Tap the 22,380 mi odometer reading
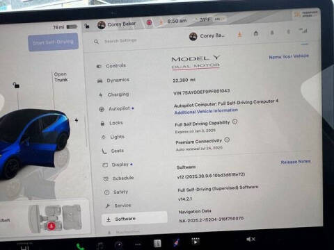This screenshot has height=250, width=334. pyautogui.click(x=184, y=81)
